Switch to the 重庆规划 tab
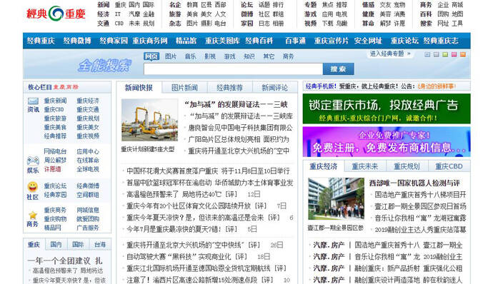Viewport: 493px width, 284px height. (x=407, y=166)
